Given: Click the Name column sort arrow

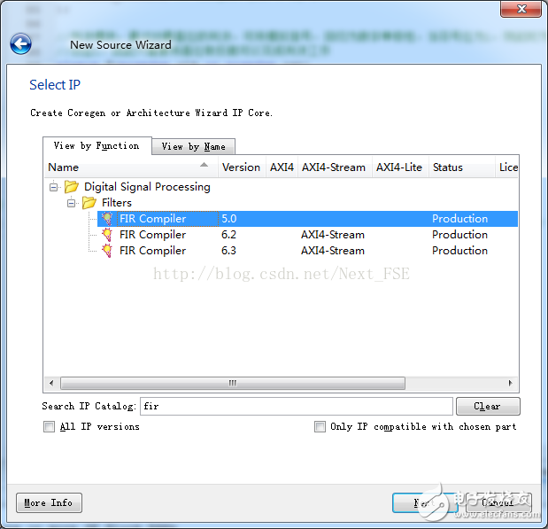Looking at the screenshot, I should (205, 165).
